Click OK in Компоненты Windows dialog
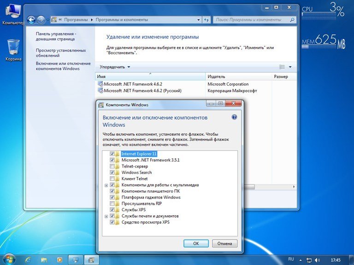This screenshot has width=354, height=265. 196,243
